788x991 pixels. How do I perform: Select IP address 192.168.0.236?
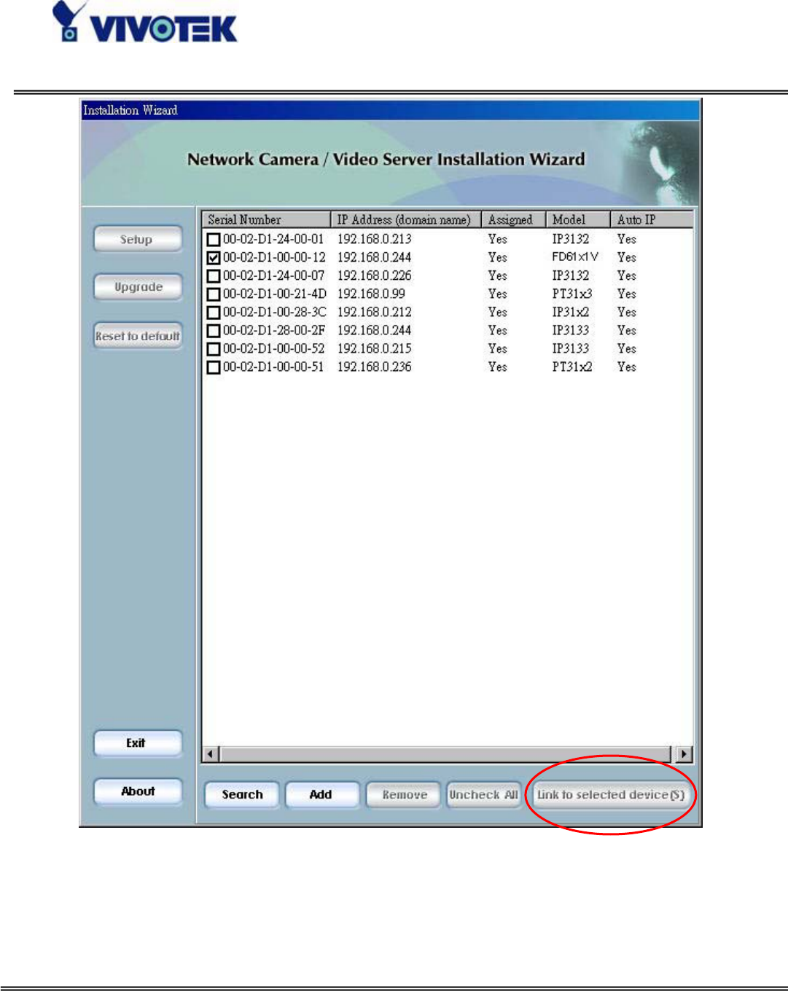(374, 367)
